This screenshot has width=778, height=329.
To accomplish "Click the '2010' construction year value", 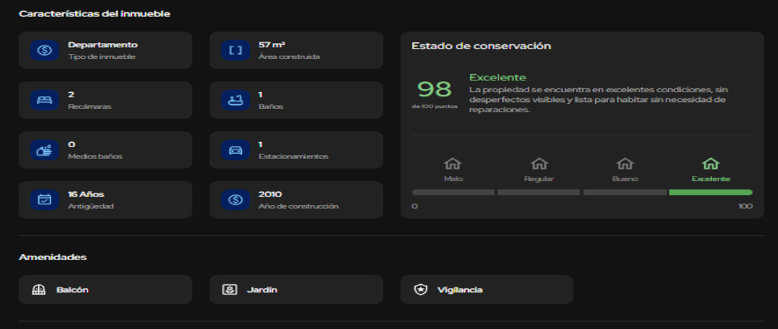I will point(270,194).
